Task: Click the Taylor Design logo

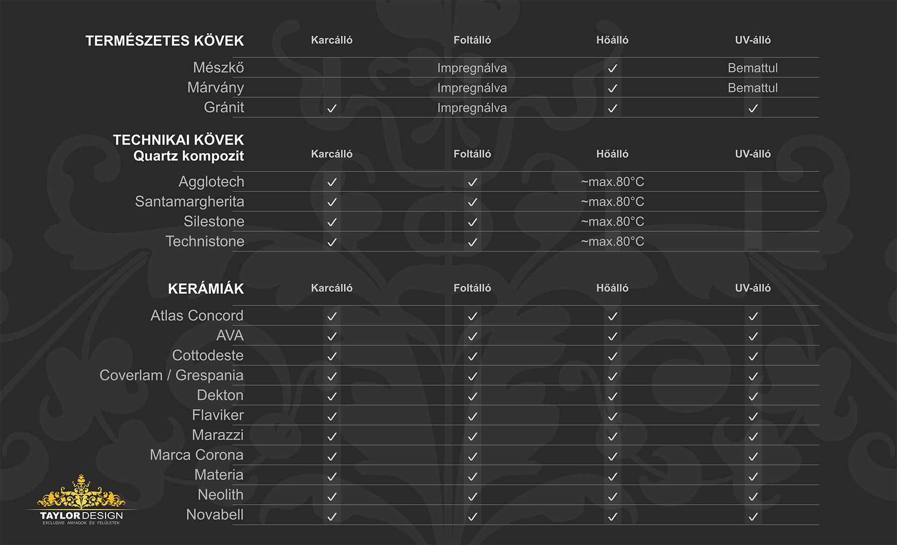Action: pos(81,500)
